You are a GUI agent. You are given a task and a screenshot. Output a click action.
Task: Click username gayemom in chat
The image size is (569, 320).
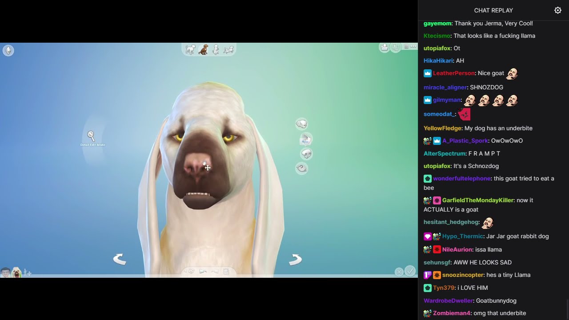coord(438,23)
